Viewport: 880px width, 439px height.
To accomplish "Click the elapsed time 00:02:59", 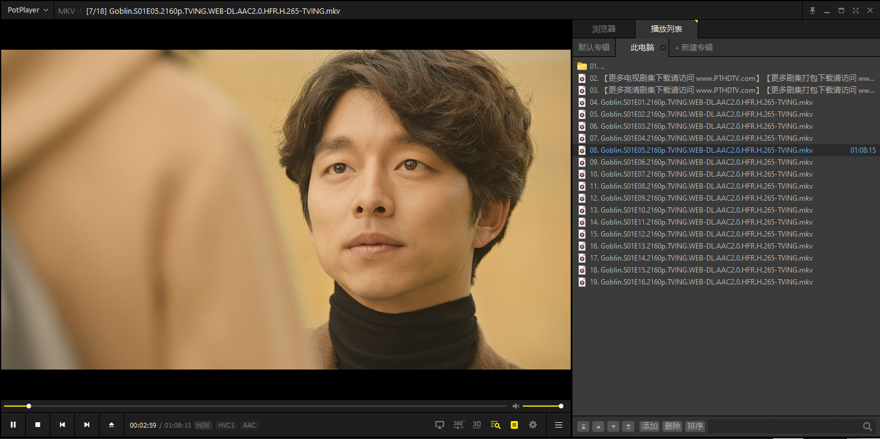I will click(x=143, y=425).
